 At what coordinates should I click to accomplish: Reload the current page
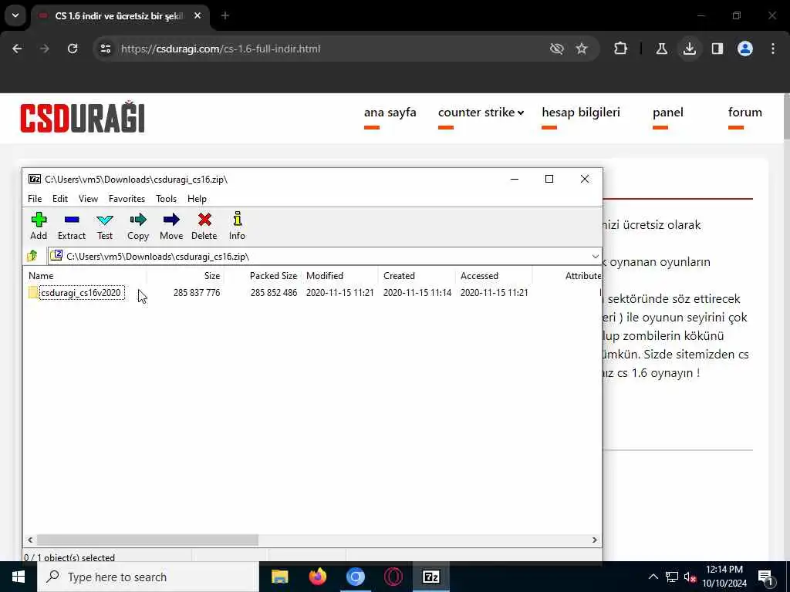point(73,49)
